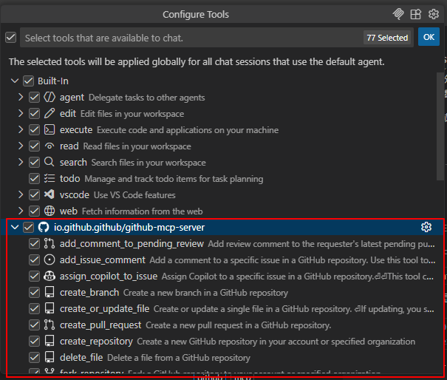Image resolution: width=447 pixels, height=380 pixels.
Task: Expand the web tool row
Action: pyautogui.click(x=21, y=211)
